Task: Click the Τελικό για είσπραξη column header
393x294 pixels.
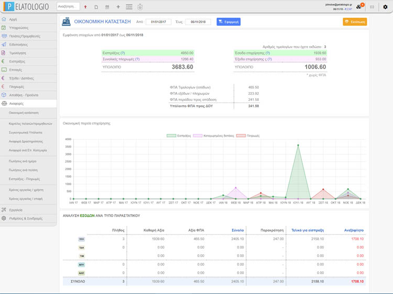Action: [x=308, y=230]
